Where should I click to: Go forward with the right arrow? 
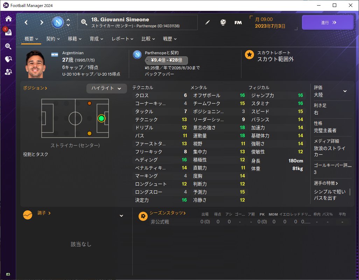click(42, 22)
